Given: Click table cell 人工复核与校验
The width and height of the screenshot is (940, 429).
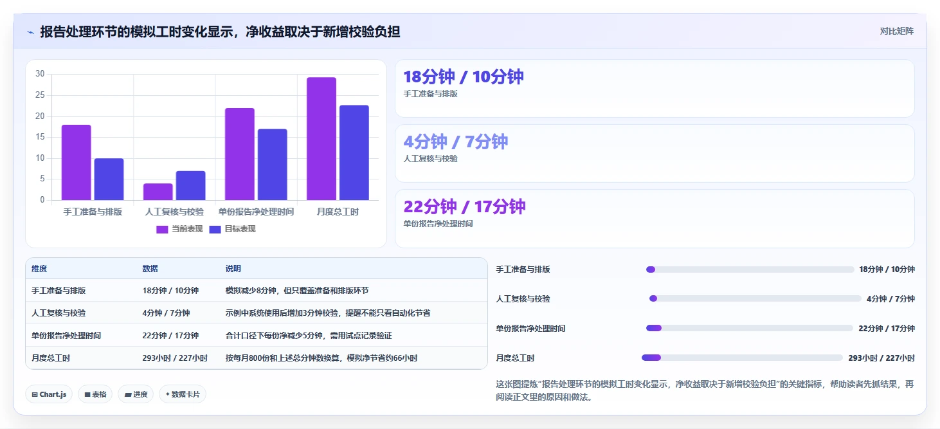Looking at the screenshot, I should pos(59,313).
